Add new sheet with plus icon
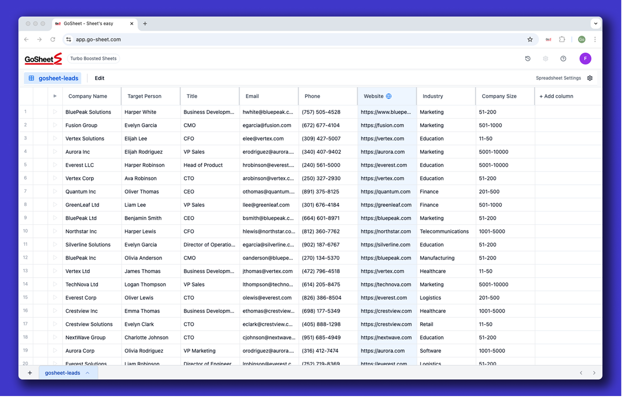 (x=30, y=373)
